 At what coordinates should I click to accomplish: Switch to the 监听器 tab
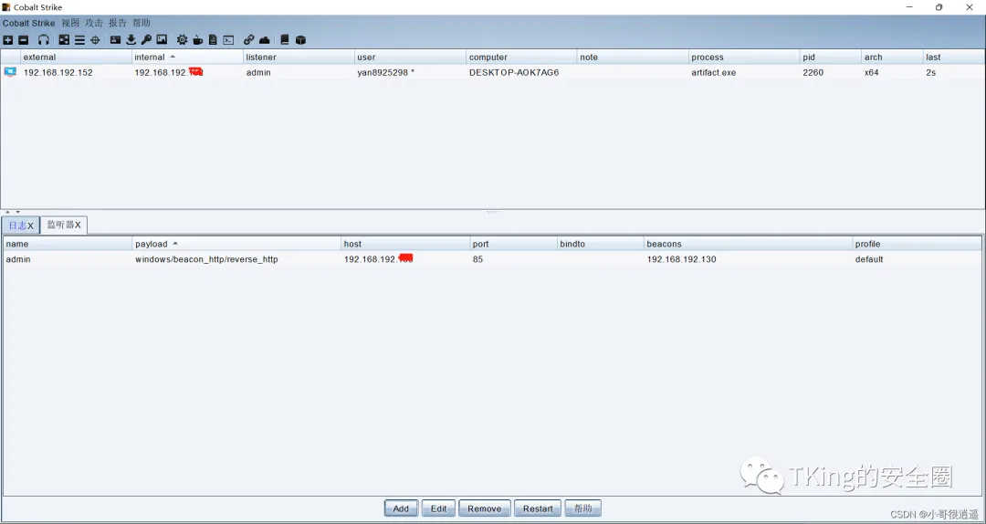(x=64, y=225)
